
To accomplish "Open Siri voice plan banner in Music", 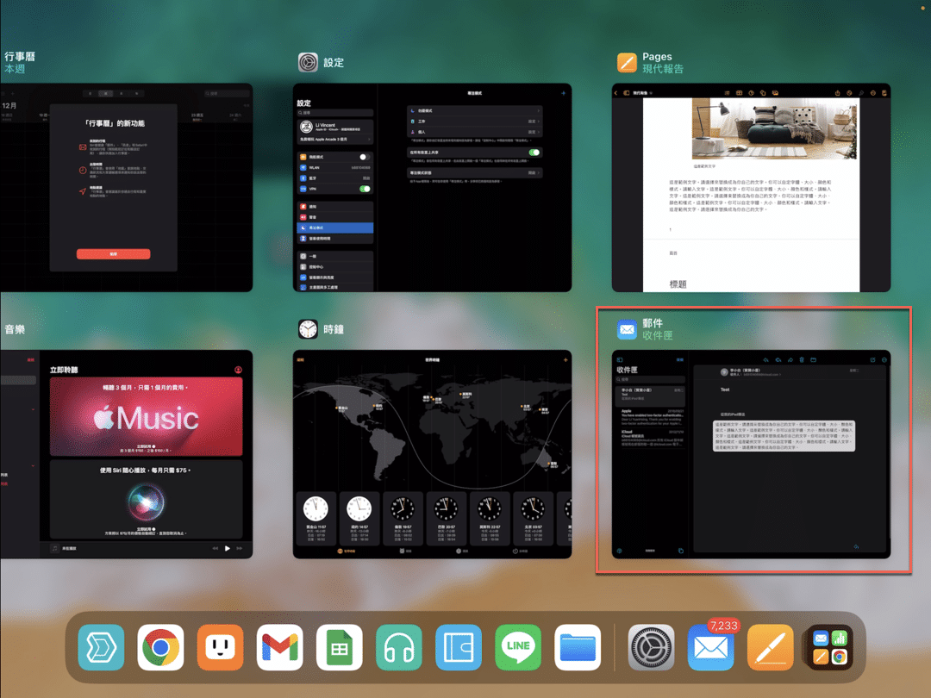I will [x=146, y=500].
